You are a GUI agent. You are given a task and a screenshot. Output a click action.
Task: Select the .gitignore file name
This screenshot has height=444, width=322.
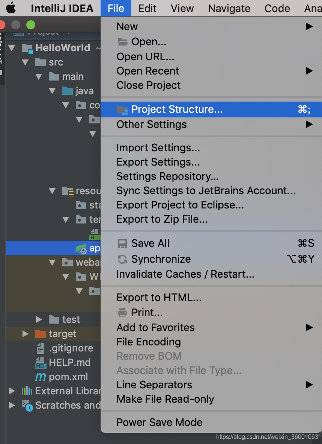[71, 348]
